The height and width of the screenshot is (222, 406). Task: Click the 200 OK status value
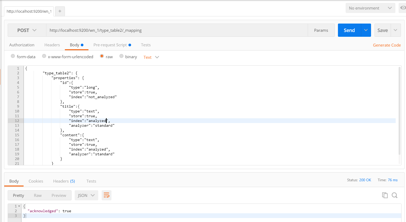pyautogui.click(x=365, y=180)
